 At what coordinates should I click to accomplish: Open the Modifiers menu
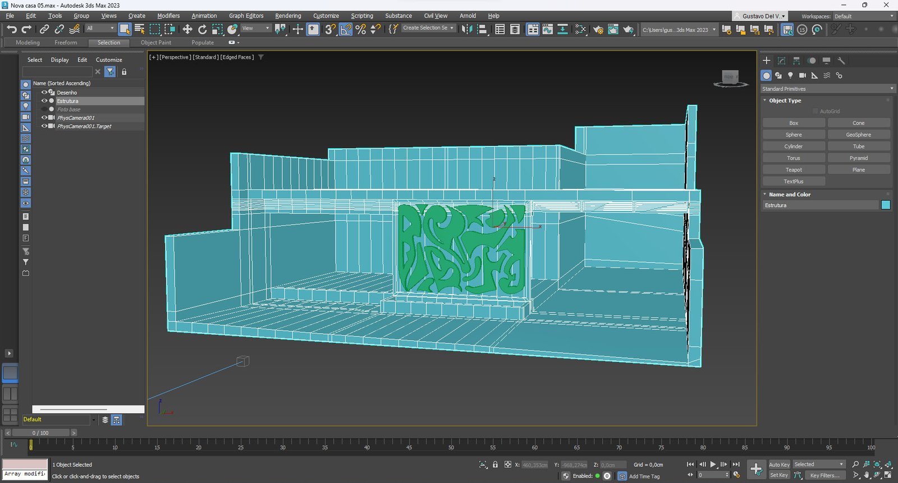click(168, 16)
